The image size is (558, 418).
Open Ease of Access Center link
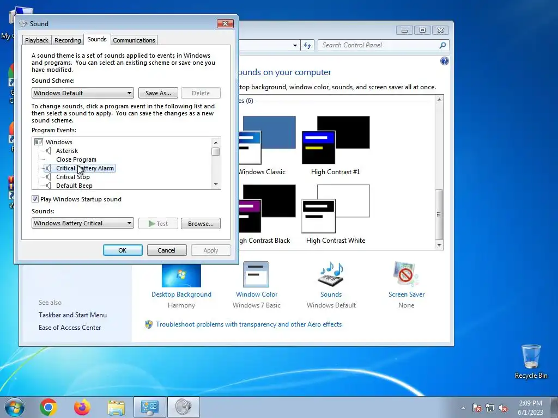point(70,328)
